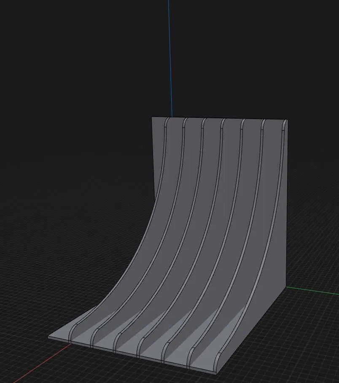Click empty grid floor right of the model

point(312,329)
